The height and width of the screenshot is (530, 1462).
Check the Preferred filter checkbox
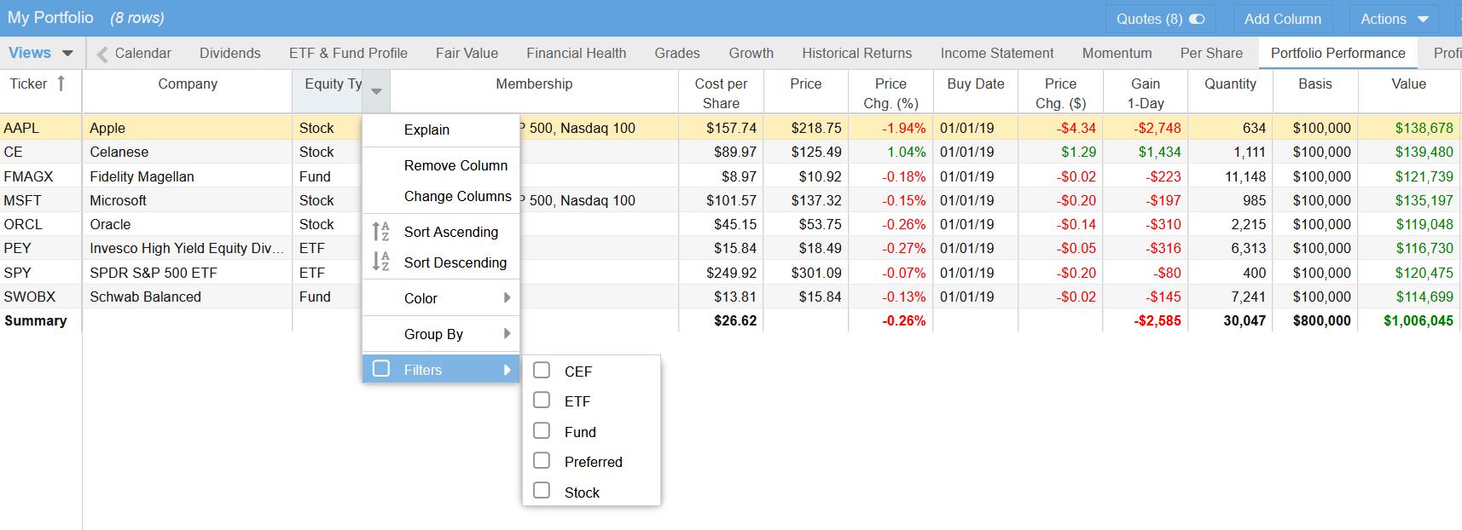(542, 460)
